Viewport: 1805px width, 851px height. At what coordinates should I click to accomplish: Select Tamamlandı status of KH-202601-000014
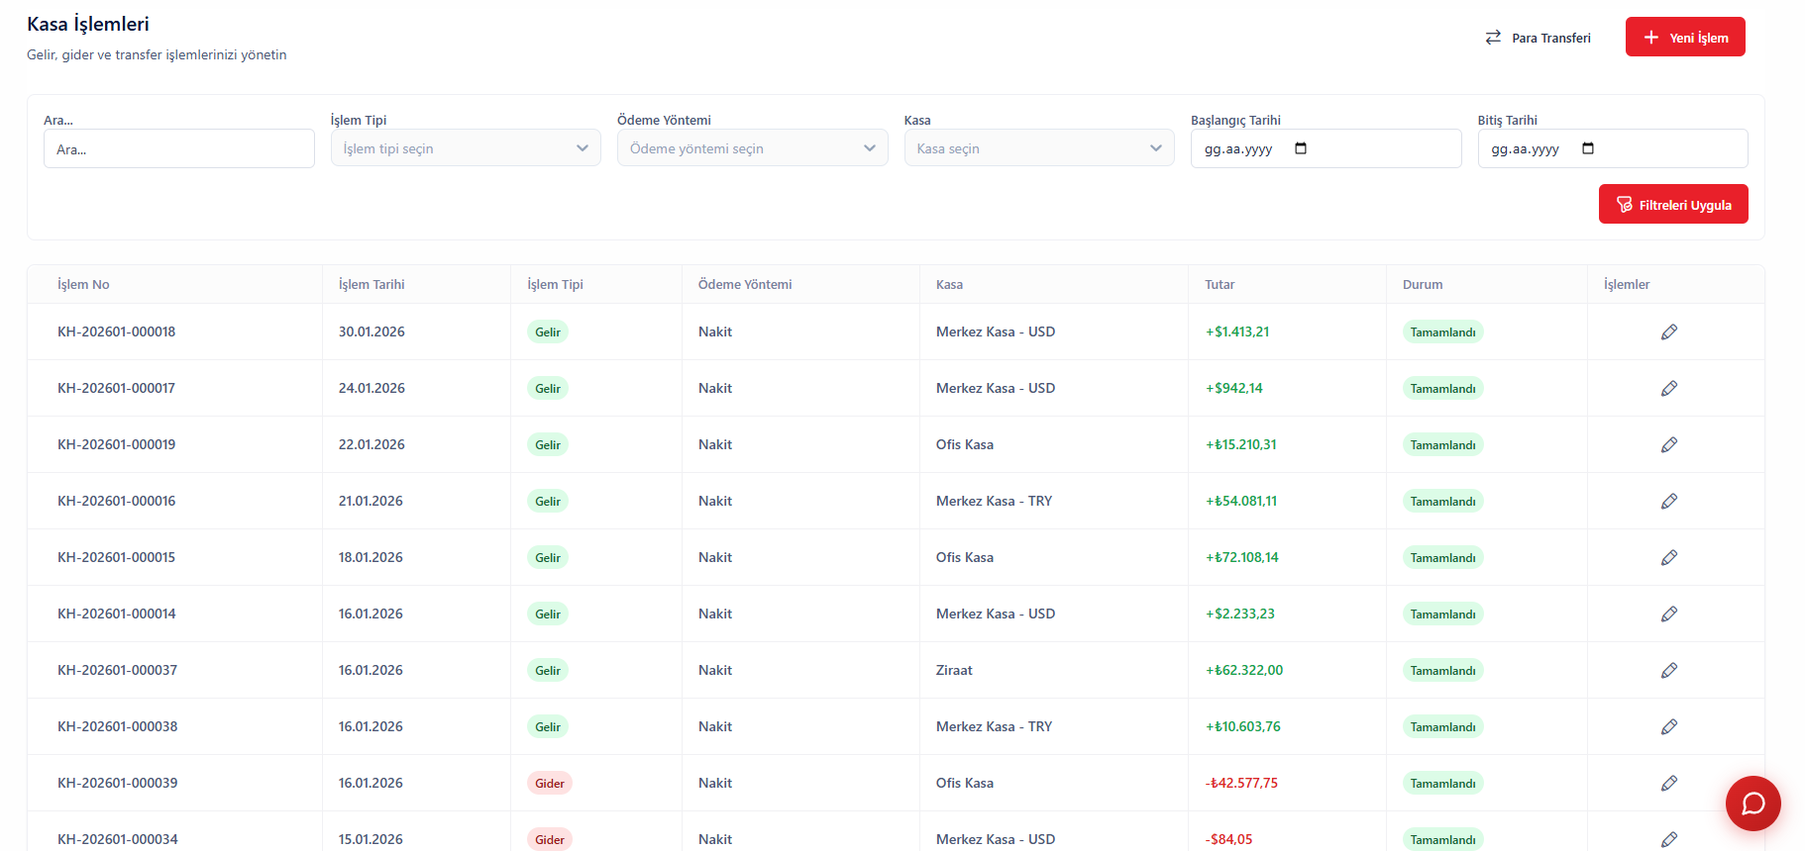(x=1442, y=614)
